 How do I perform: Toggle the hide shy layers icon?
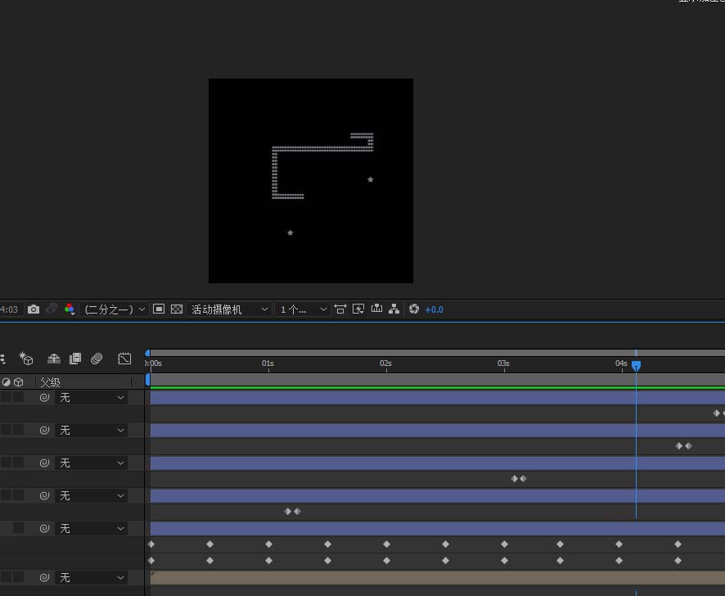point(54,359)
